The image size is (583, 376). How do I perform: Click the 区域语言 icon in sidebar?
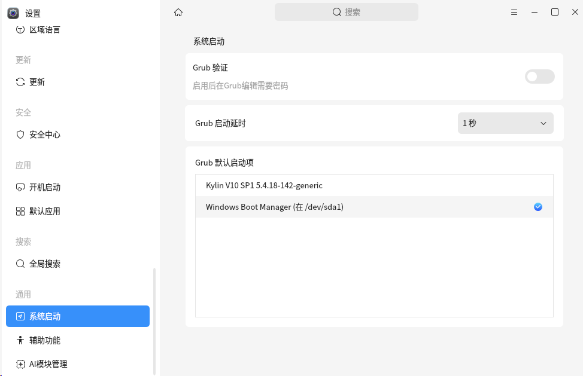[x=20, y=30]
